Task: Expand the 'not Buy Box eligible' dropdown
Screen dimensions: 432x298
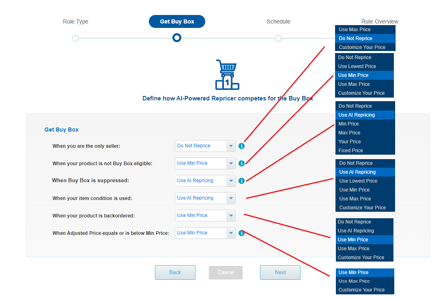Action: point(205,163)
